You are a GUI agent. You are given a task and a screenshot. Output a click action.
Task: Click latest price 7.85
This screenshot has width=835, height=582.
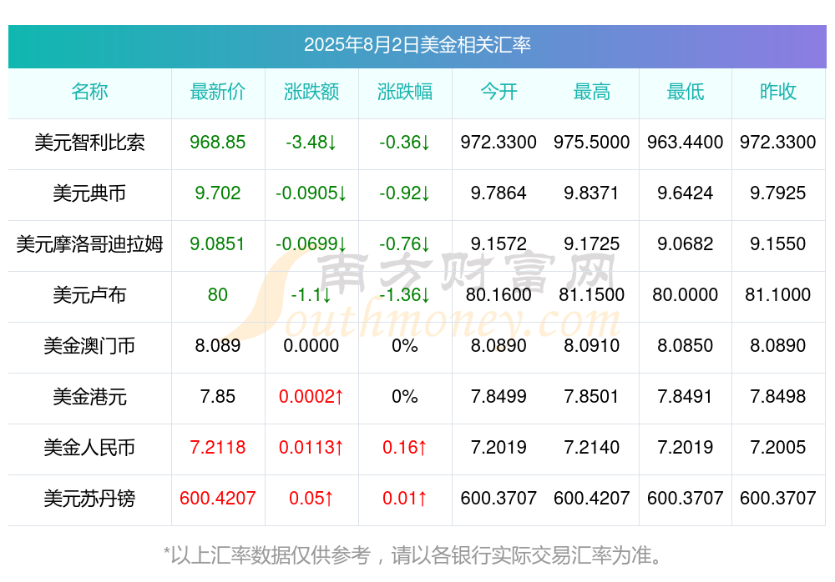coord(218,396)
